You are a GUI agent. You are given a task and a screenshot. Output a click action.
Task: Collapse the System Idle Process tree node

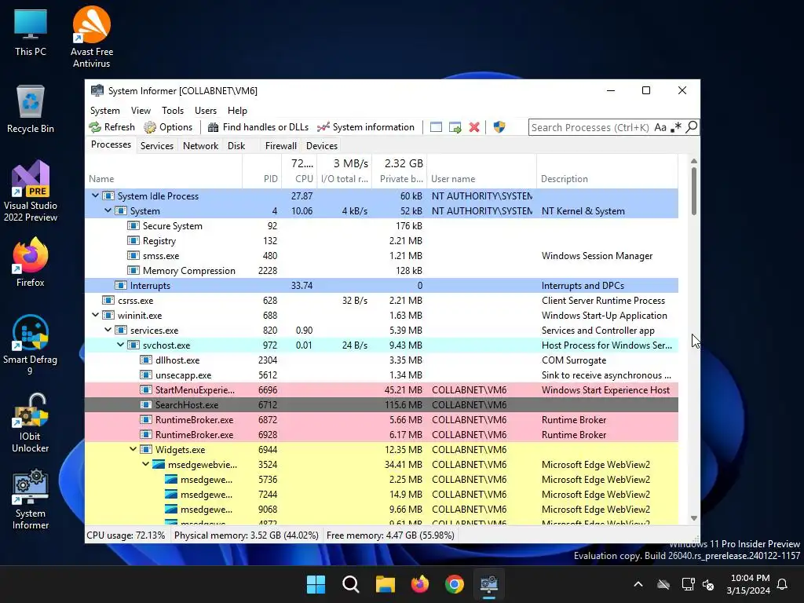coord(95,196)
